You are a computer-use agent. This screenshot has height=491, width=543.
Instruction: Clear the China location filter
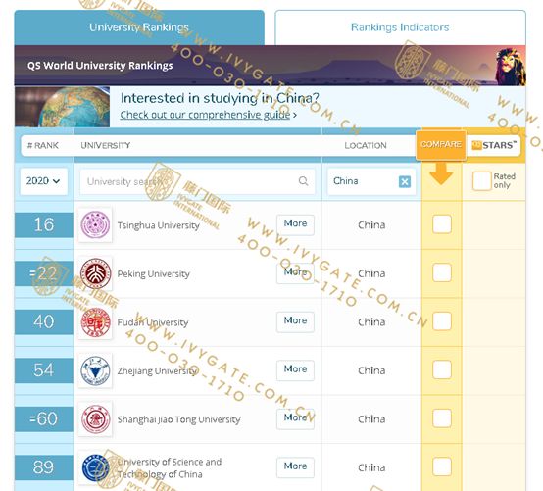tap(405, 181)
